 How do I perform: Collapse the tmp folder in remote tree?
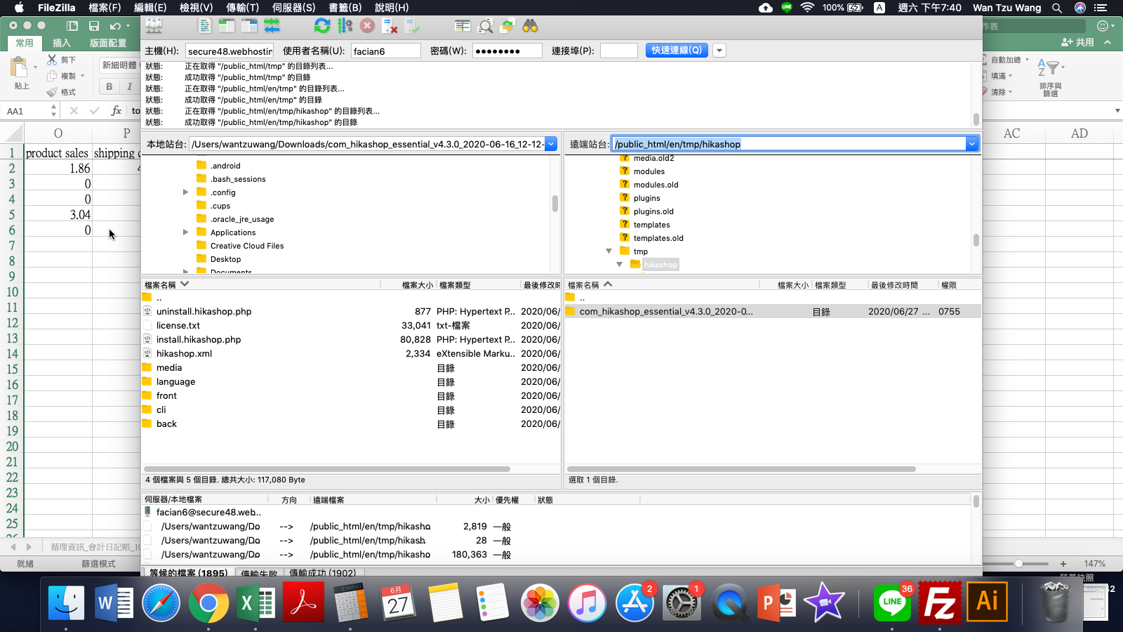[609, 251]
